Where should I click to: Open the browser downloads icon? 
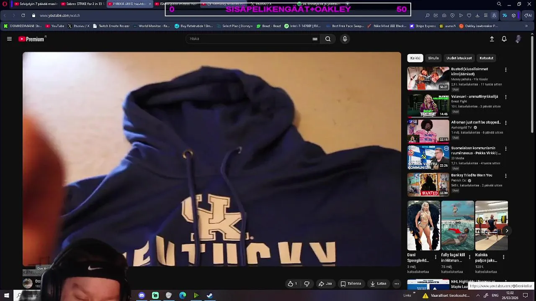click(477, 15)
